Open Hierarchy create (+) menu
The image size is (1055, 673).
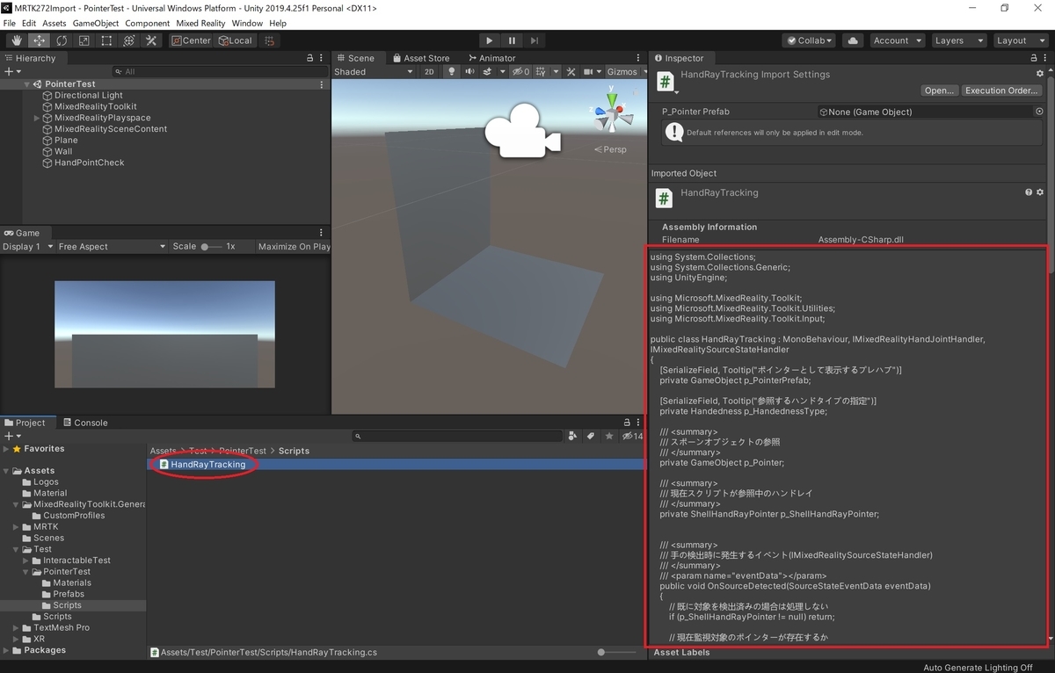pyautogui.click(x=11, y=72)
